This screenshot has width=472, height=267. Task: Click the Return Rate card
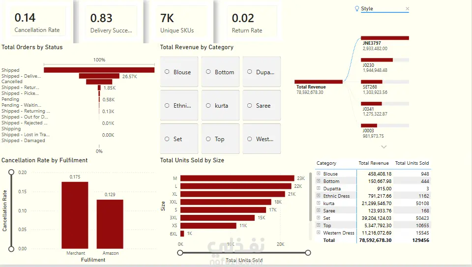(251, 22)
